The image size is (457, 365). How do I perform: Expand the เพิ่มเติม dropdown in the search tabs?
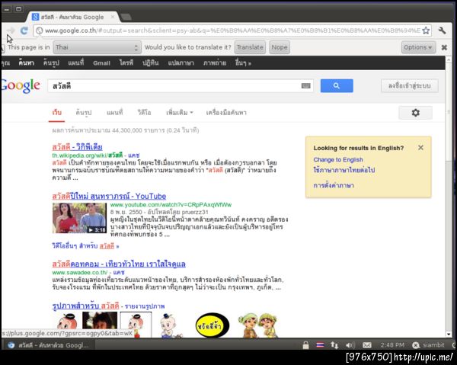(180, 113)
